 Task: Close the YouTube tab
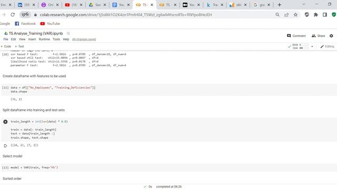[x=81, y=5]
